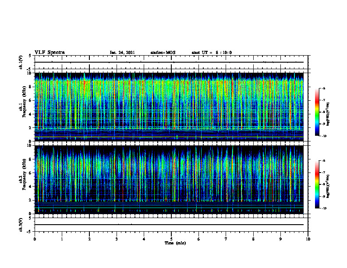This screenshot has height=268, width=347.
Task: Click the "-5" tick label of ch.1(V)
Action: click(29, 69)
